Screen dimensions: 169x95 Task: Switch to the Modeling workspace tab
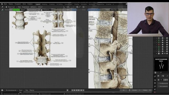click(45, 4)
